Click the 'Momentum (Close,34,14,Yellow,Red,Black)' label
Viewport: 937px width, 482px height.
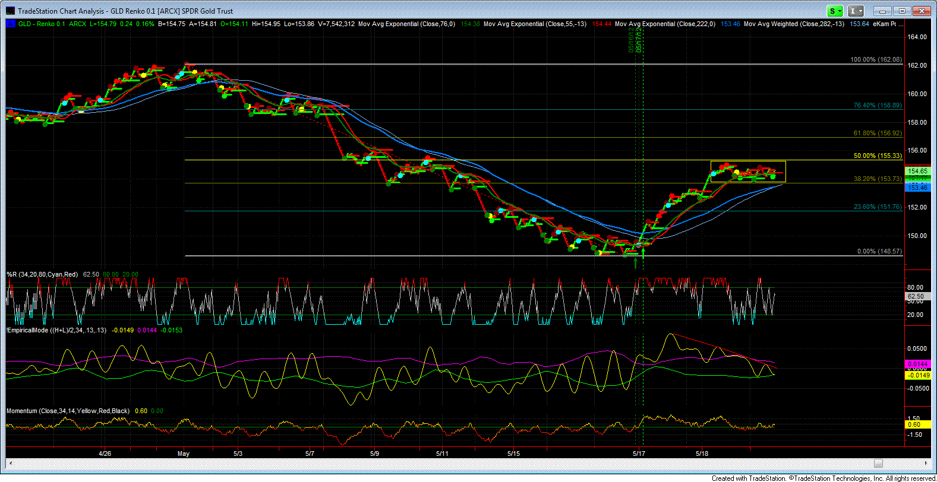point(68,411)
